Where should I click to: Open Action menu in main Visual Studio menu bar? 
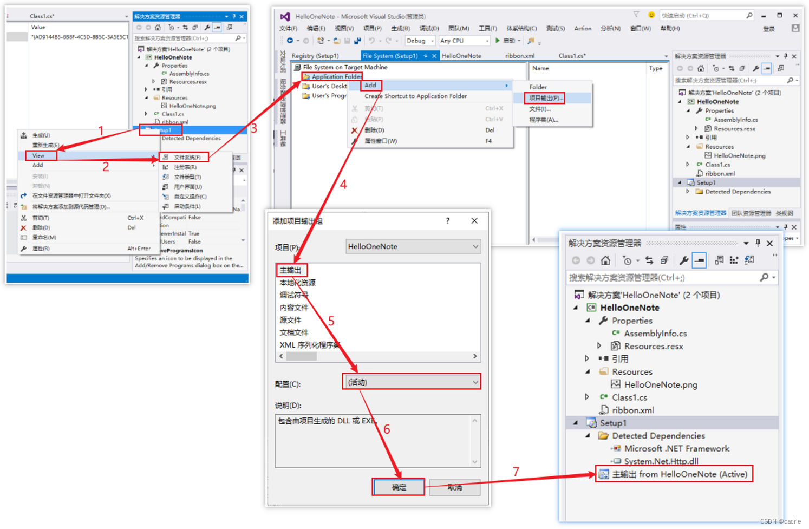pyautogui.click(x=583, y=28)
